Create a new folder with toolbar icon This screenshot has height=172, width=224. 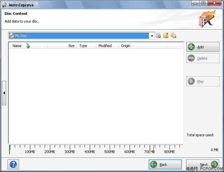[x=166, y=35]
